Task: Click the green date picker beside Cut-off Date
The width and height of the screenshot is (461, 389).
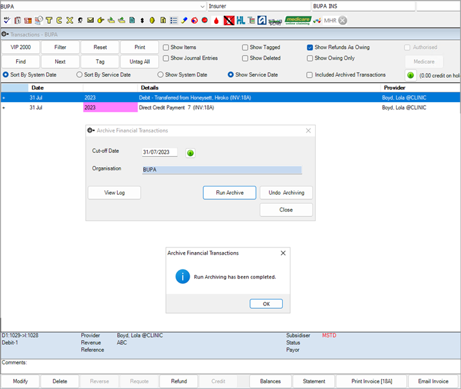Action: 190,153
